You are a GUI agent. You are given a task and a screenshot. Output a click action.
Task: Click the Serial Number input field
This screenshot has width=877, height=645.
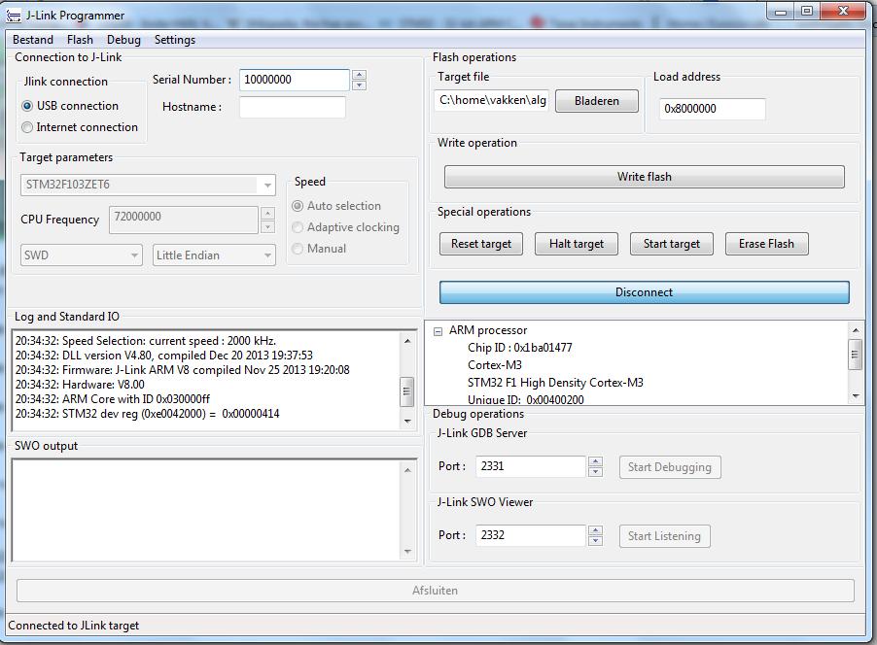pos(295,80)
